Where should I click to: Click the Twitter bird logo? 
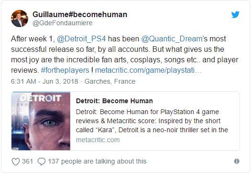235,15
